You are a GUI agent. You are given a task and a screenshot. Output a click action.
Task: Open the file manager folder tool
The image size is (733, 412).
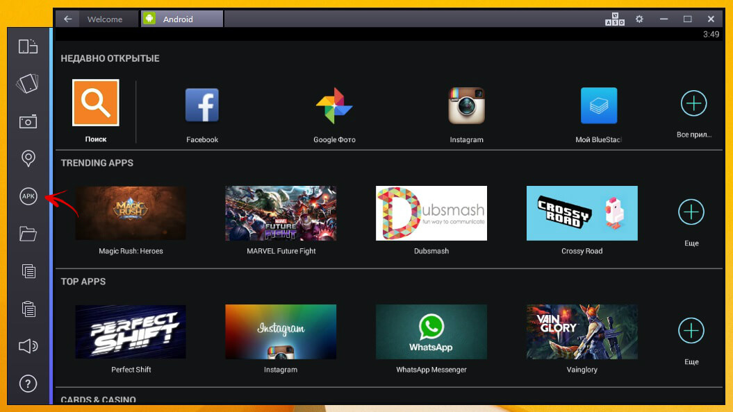[28, 234]
